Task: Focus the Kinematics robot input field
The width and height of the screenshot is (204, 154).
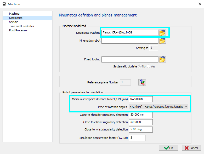Action: click(x=130, y=41)
